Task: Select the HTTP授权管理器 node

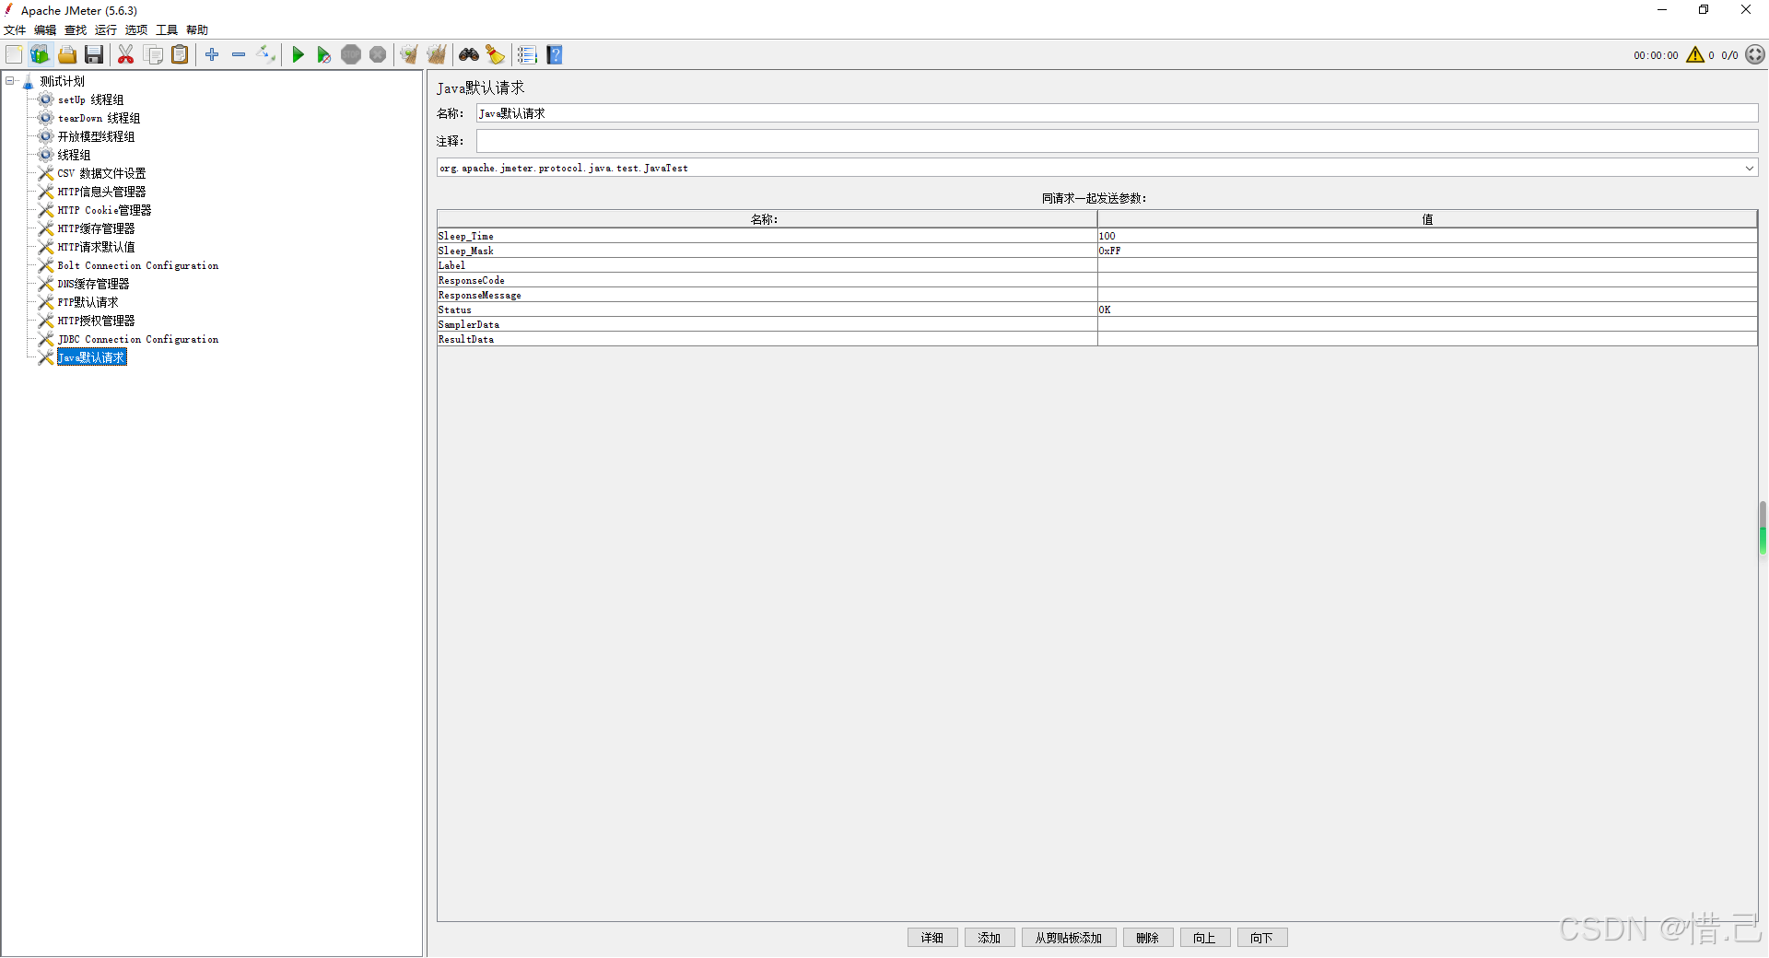Action: point(96,321)
